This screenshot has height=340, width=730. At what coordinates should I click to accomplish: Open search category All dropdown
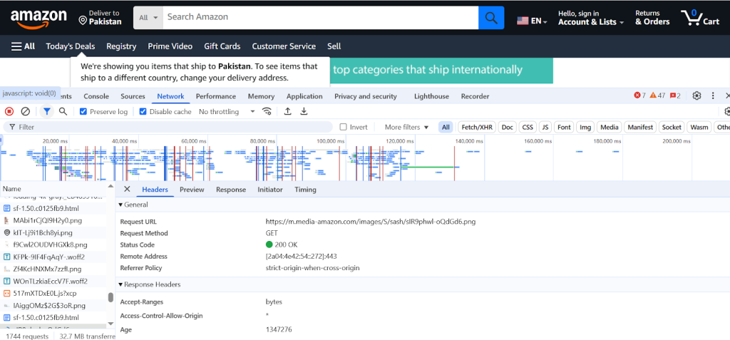tap(148, 18)
